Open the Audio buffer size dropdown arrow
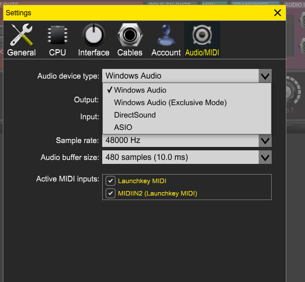Screen dimensions: 305x282 pyautogui.click(x=265, y=157)
